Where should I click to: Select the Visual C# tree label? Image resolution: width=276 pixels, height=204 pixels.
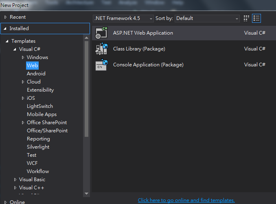coord(30,49)
